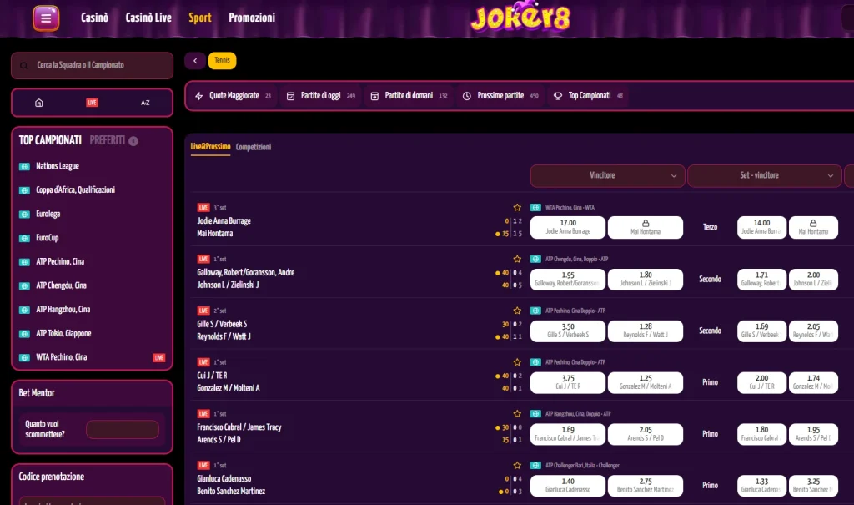Bet 2.05 on Arends S / Pel D

(646, 433)
